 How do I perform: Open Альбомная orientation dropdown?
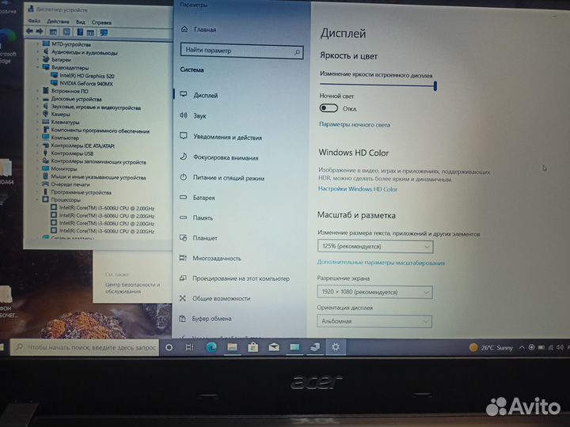coord(374,321)
